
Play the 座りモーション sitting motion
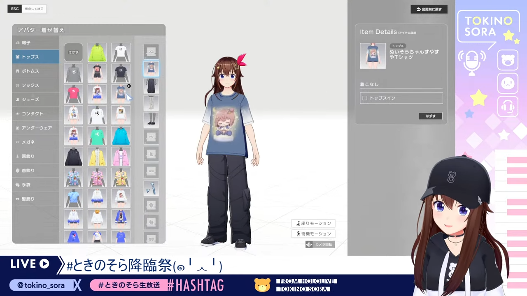click(313, 223)
